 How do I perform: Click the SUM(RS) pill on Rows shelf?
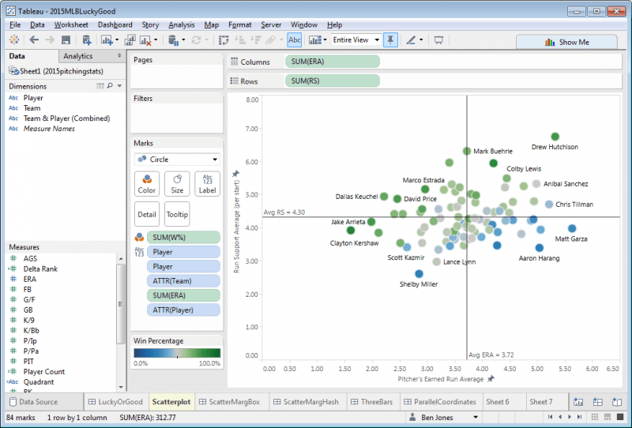click(332, 81)
